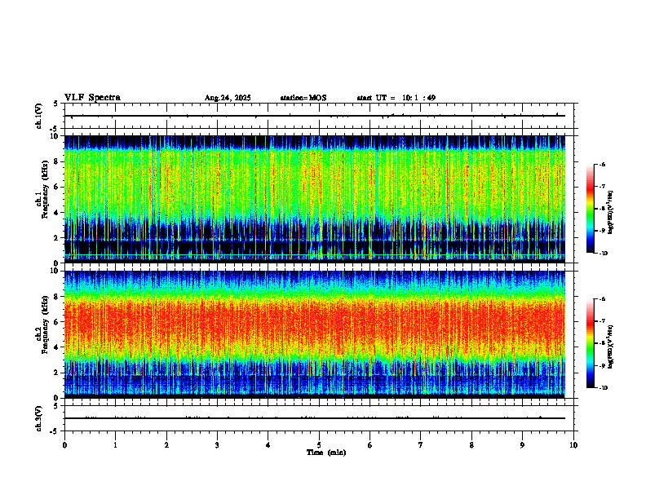
Task: Click the time axis tick label "1"
Action: [x=115, y=445]
